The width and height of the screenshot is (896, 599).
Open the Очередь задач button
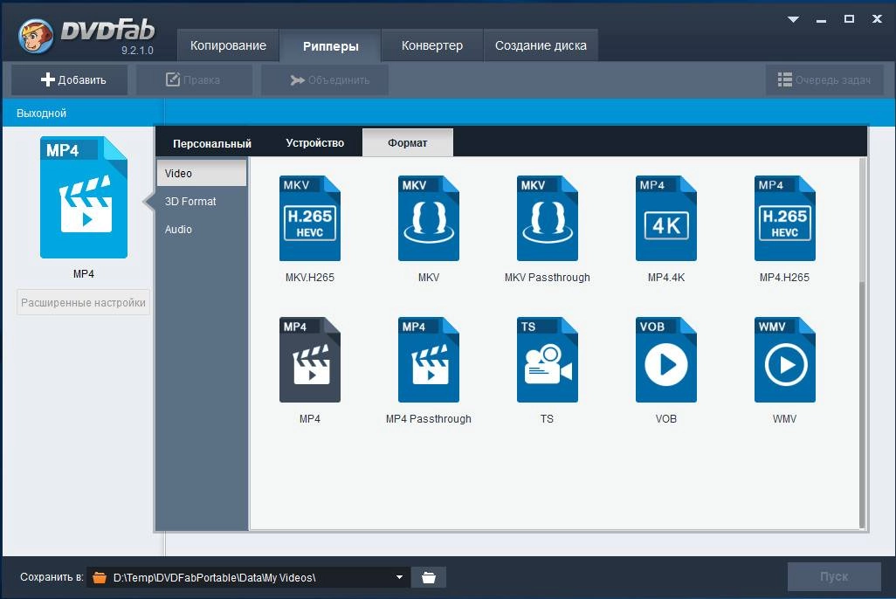pyautogui.click(x=824, y=80)
